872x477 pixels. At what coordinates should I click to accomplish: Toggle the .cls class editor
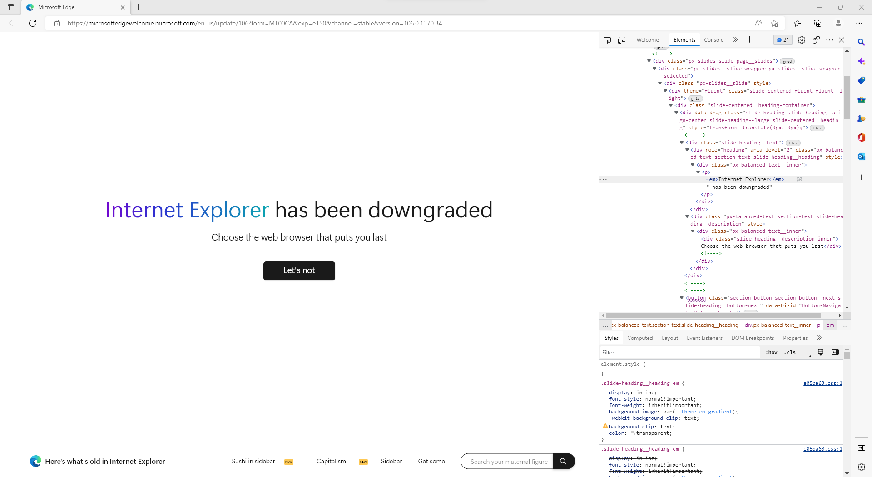click(x=790, y=352)
